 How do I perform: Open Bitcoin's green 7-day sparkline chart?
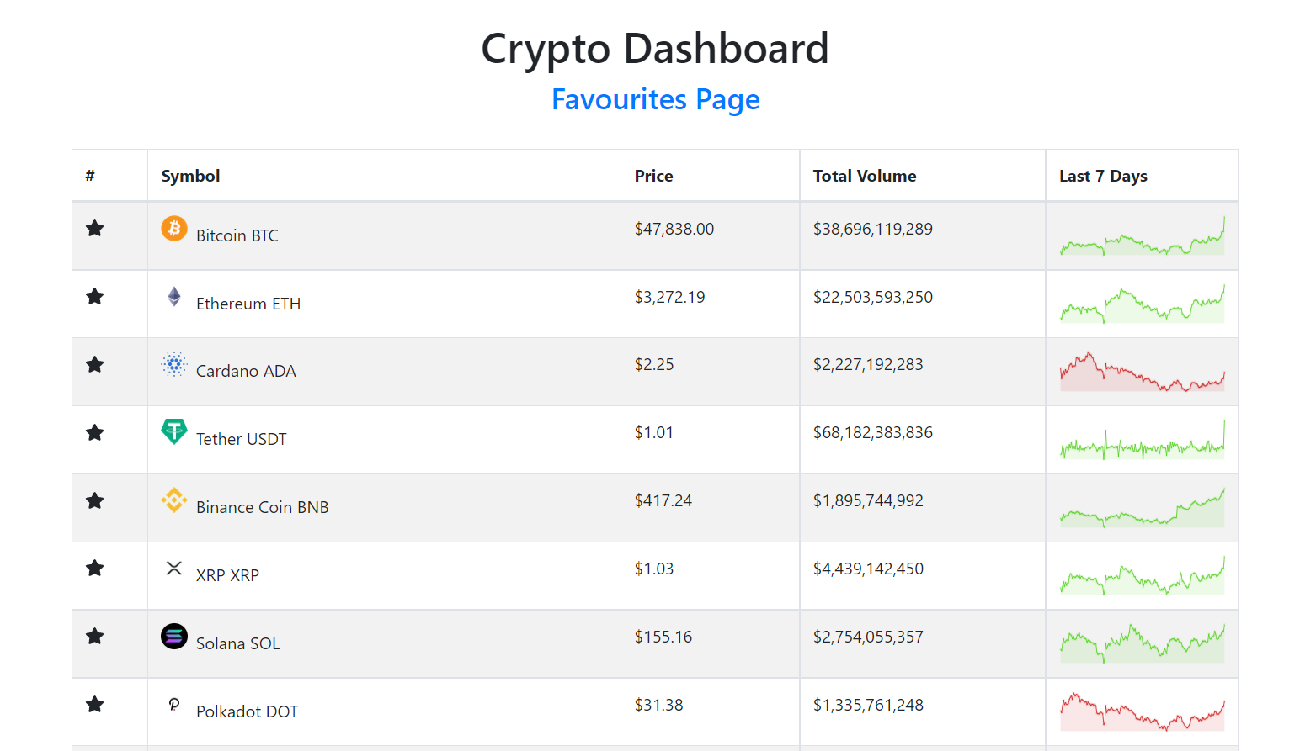1143,235
